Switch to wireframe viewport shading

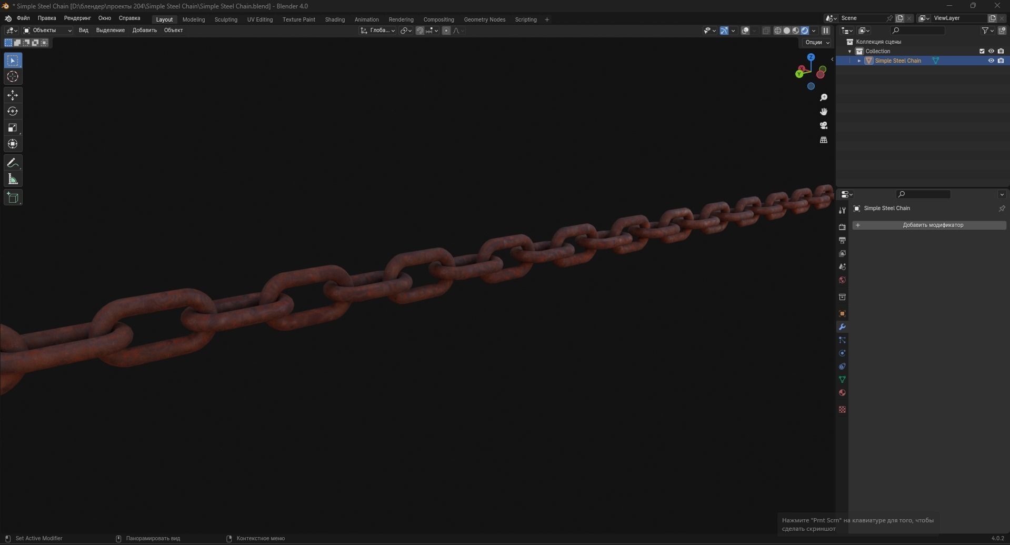[777, 31]
